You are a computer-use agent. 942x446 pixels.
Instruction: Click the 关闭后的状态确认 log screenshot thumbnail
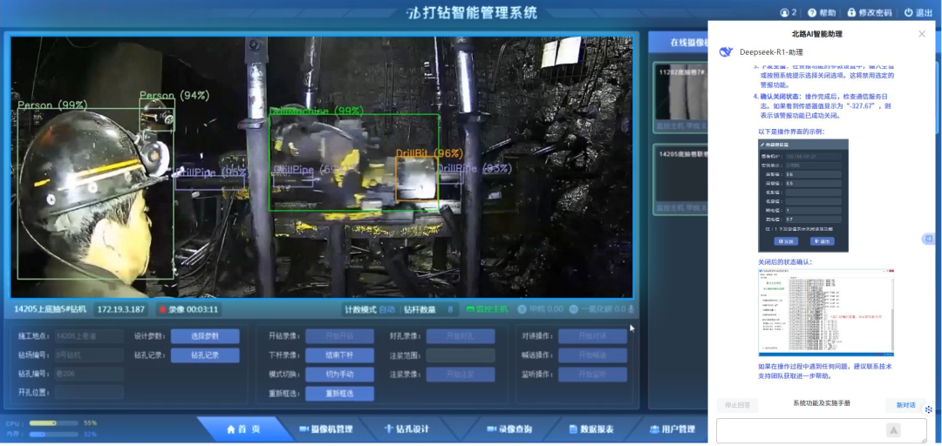tap(825, 313)
